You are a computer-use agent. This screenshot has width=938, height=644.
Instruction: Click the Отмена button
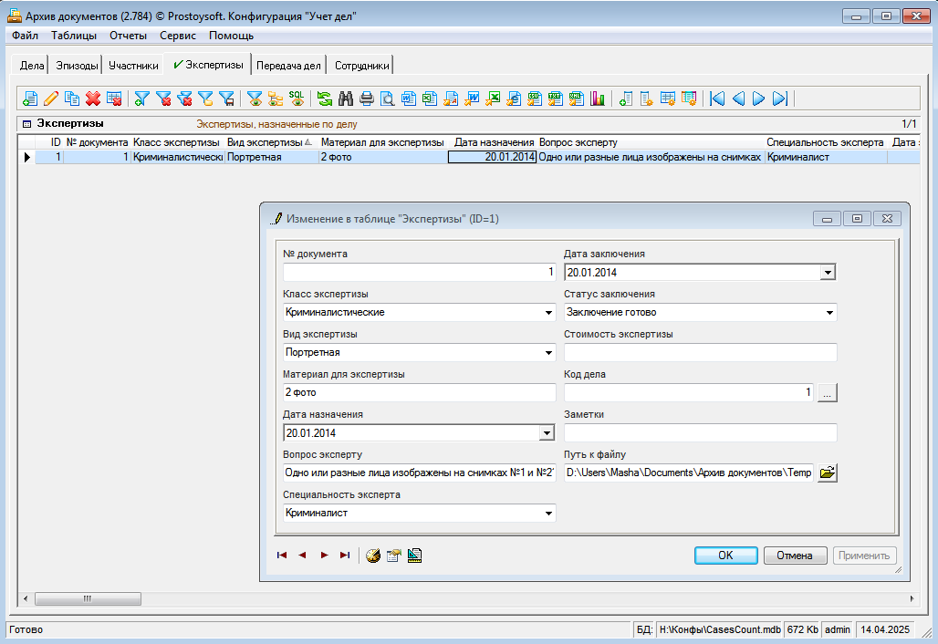coord(794,556)
